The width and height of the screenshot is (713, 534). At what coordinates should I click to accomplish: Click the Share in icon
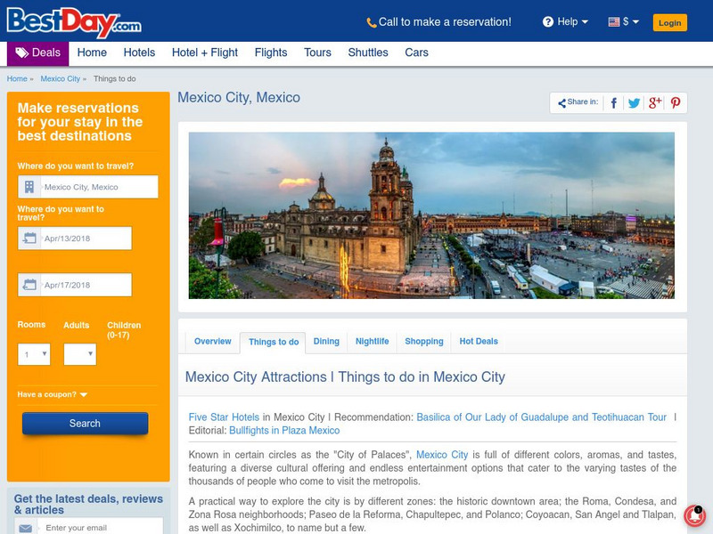[562, 103]
